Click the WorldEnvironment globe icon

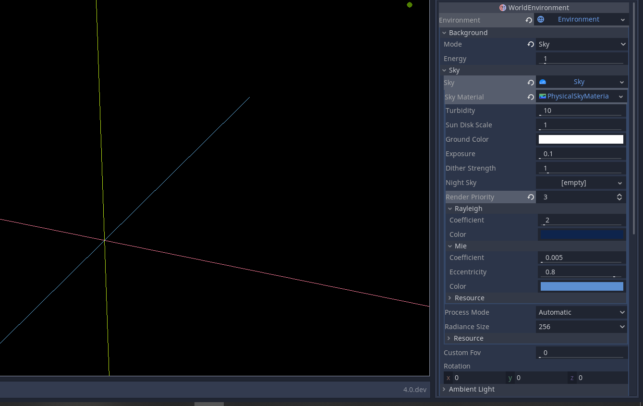(503, 8)
